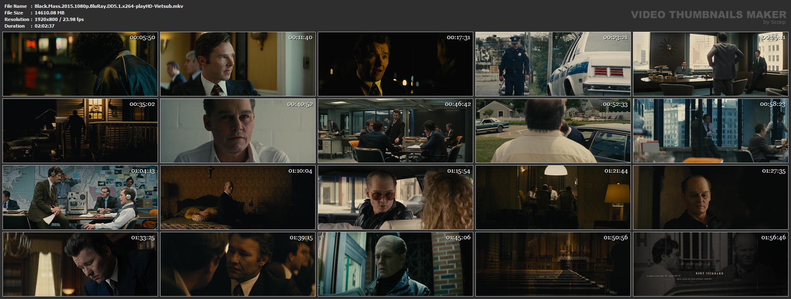The image size is (791, 299).
Task: Select the office window frame at 00:29:11
Action: click(711, 64)
